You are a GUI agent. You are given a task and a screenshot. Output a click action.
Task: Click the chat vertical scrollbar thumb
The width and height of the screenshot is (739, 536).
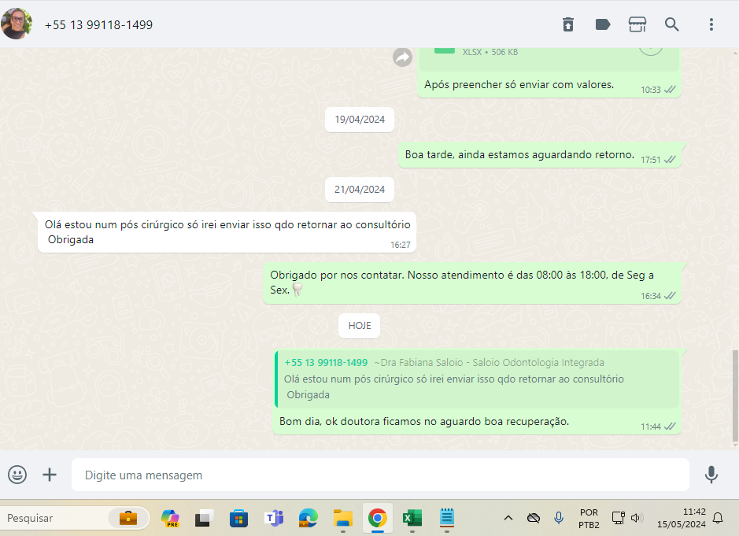735,396
